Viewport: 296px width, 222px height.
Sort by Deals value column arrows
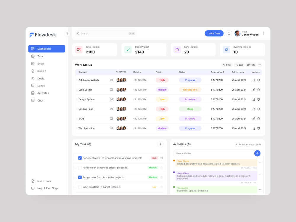pos(223,72)
